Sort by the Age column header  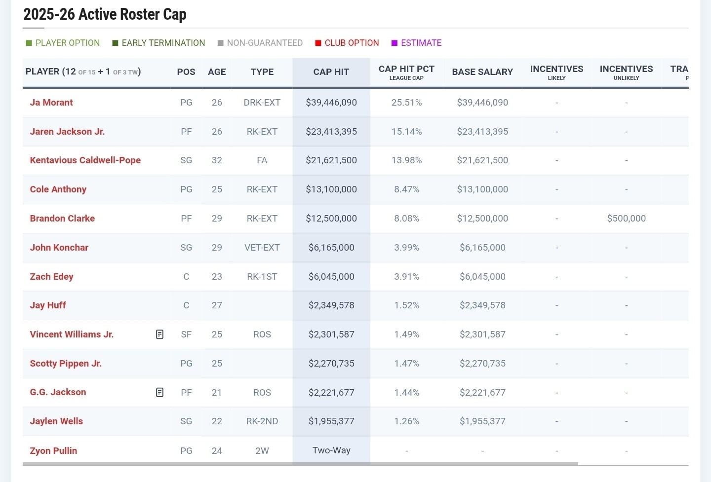217,72
